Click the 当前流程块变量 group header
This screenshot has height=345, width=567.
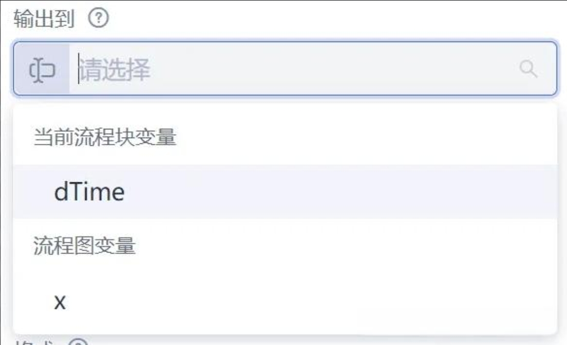pos(105,138)
